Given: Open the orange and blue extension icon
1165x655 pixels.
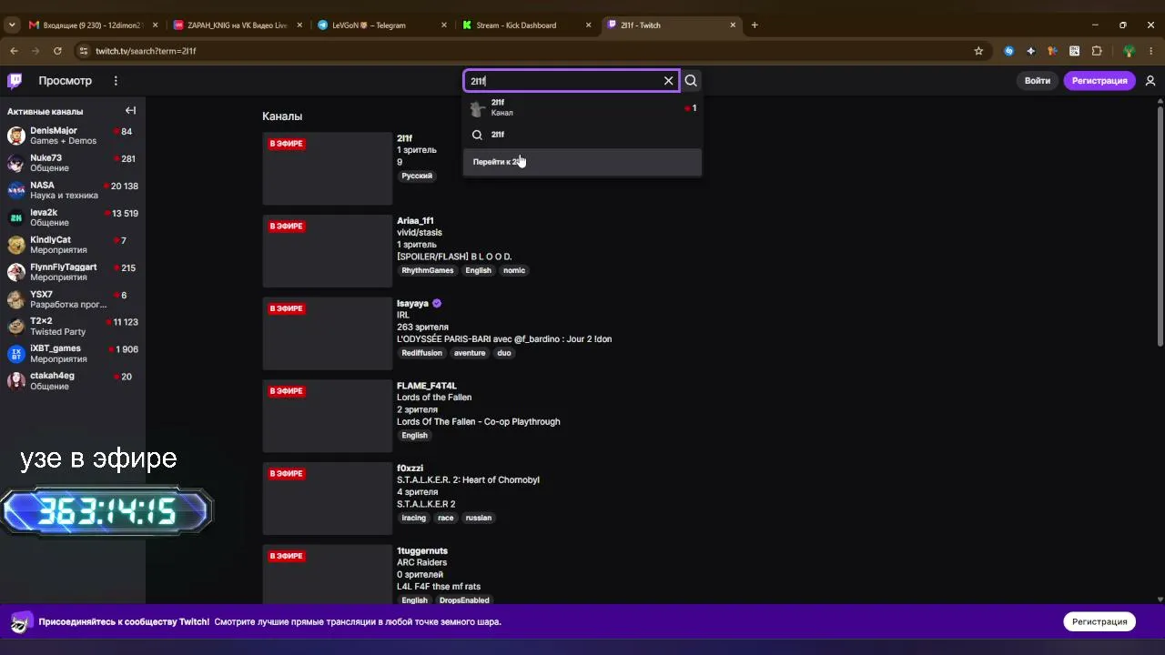Looking at the screenshot, I should point(1052,51).
